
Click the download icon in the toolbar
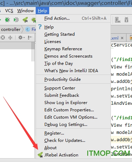point(126,20)
